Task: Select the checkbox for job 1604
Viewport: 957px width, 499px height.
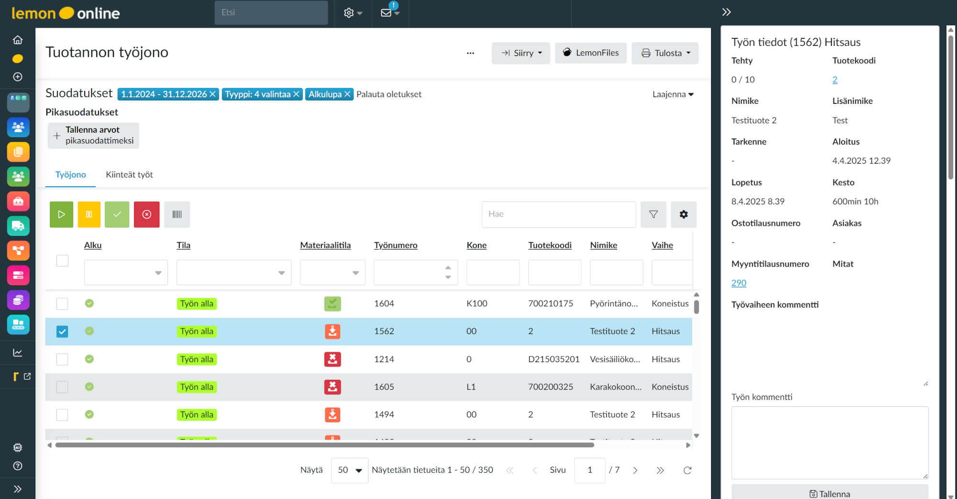Action: [x=62, y=304]
